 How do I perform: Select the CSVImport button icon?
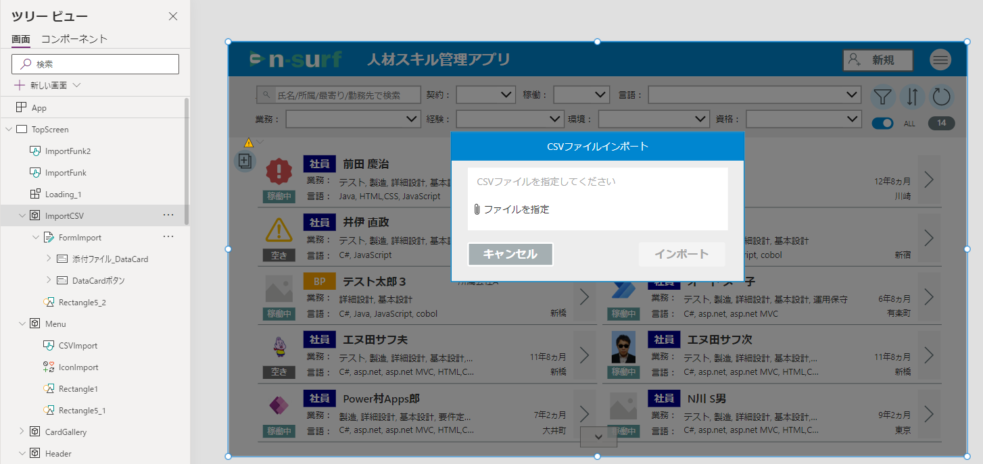click(x=49, y=345)
